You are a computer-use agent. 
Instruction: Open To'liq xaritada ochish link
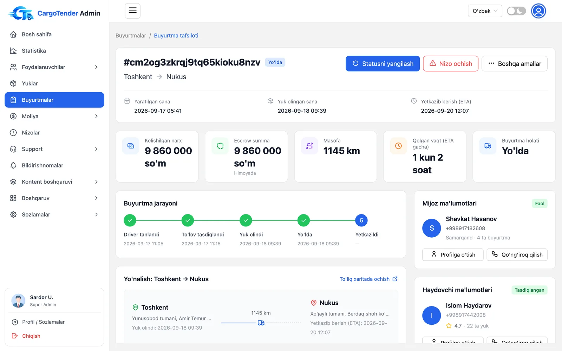(368, 279)
